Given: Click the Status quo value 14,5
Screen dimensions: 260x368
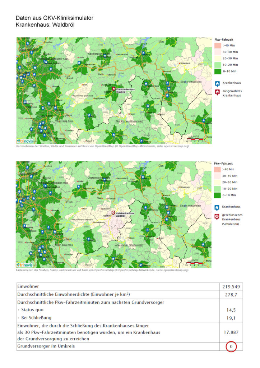Looking at the screenshot, I should point(231,310).
